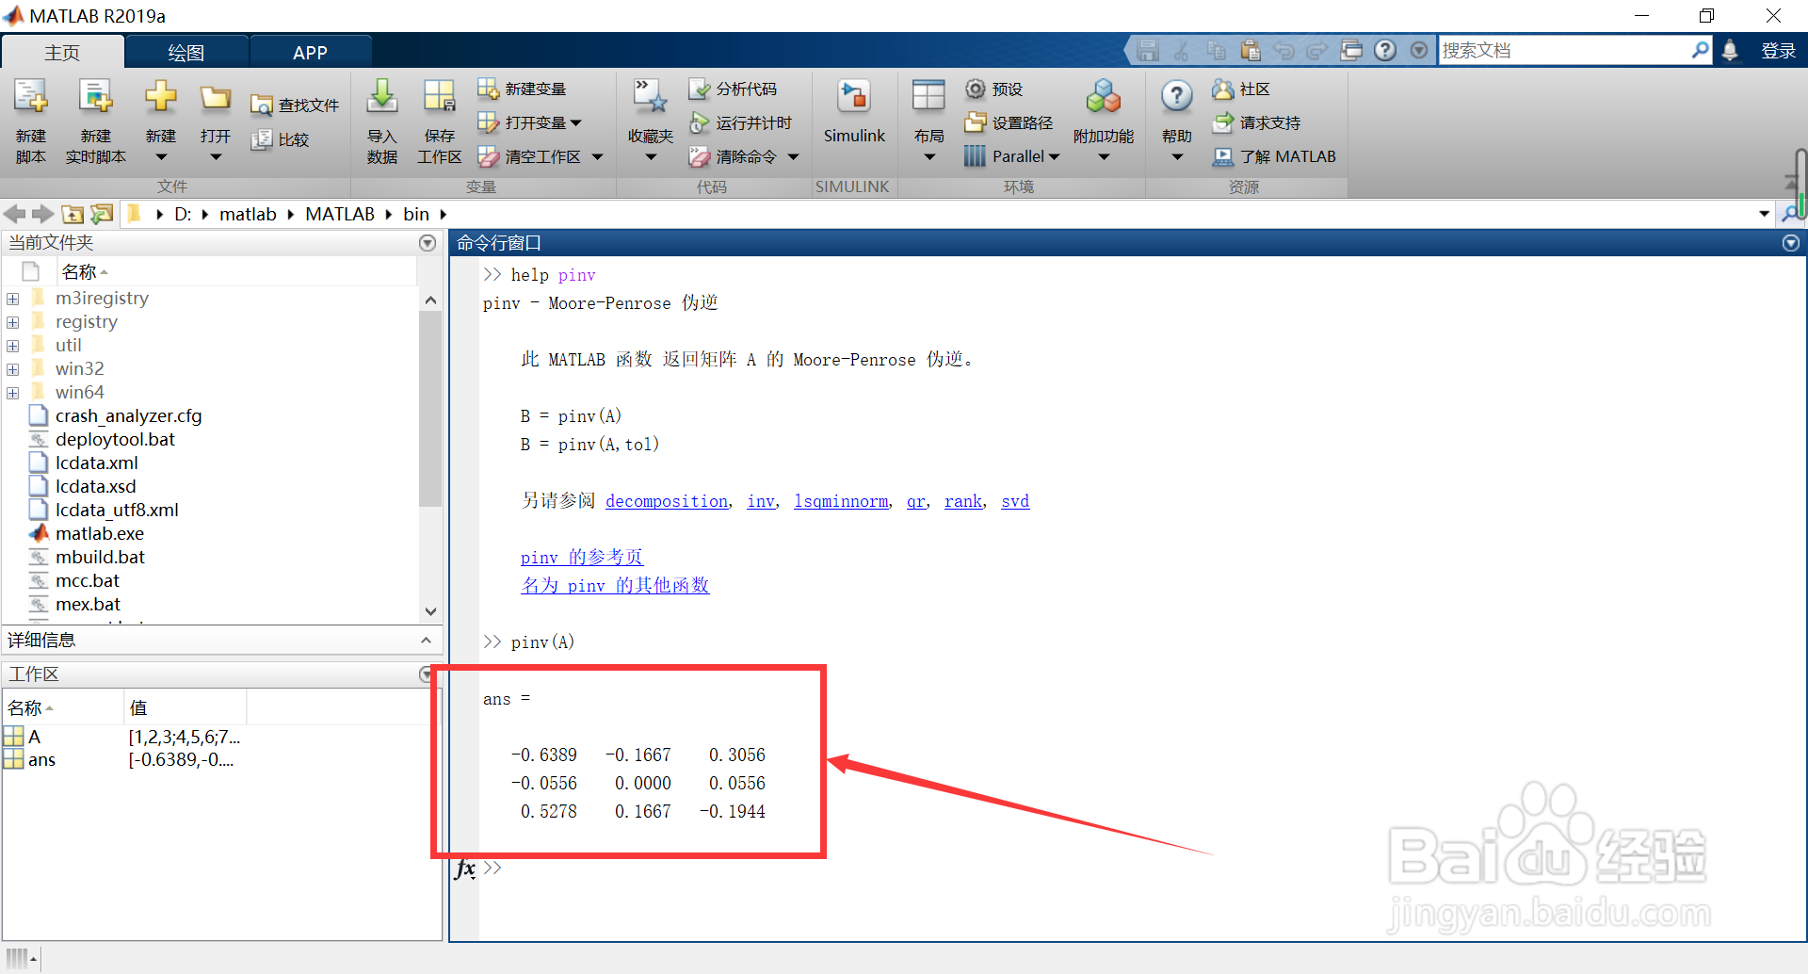Select crash_analyzer.cfg file
This screenshot has width=1808, height=974.
coord(128,416)
